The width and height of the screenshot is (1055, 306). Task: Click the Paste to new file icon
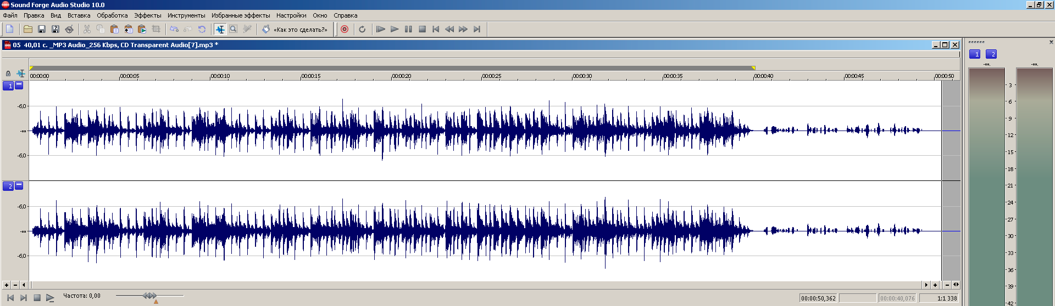coord(142,29)
